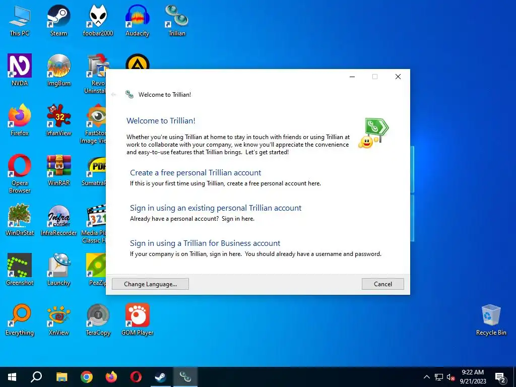516x387 pixels.
Task: Switch to Trillian taskbar button
Action: pos(185,377)
